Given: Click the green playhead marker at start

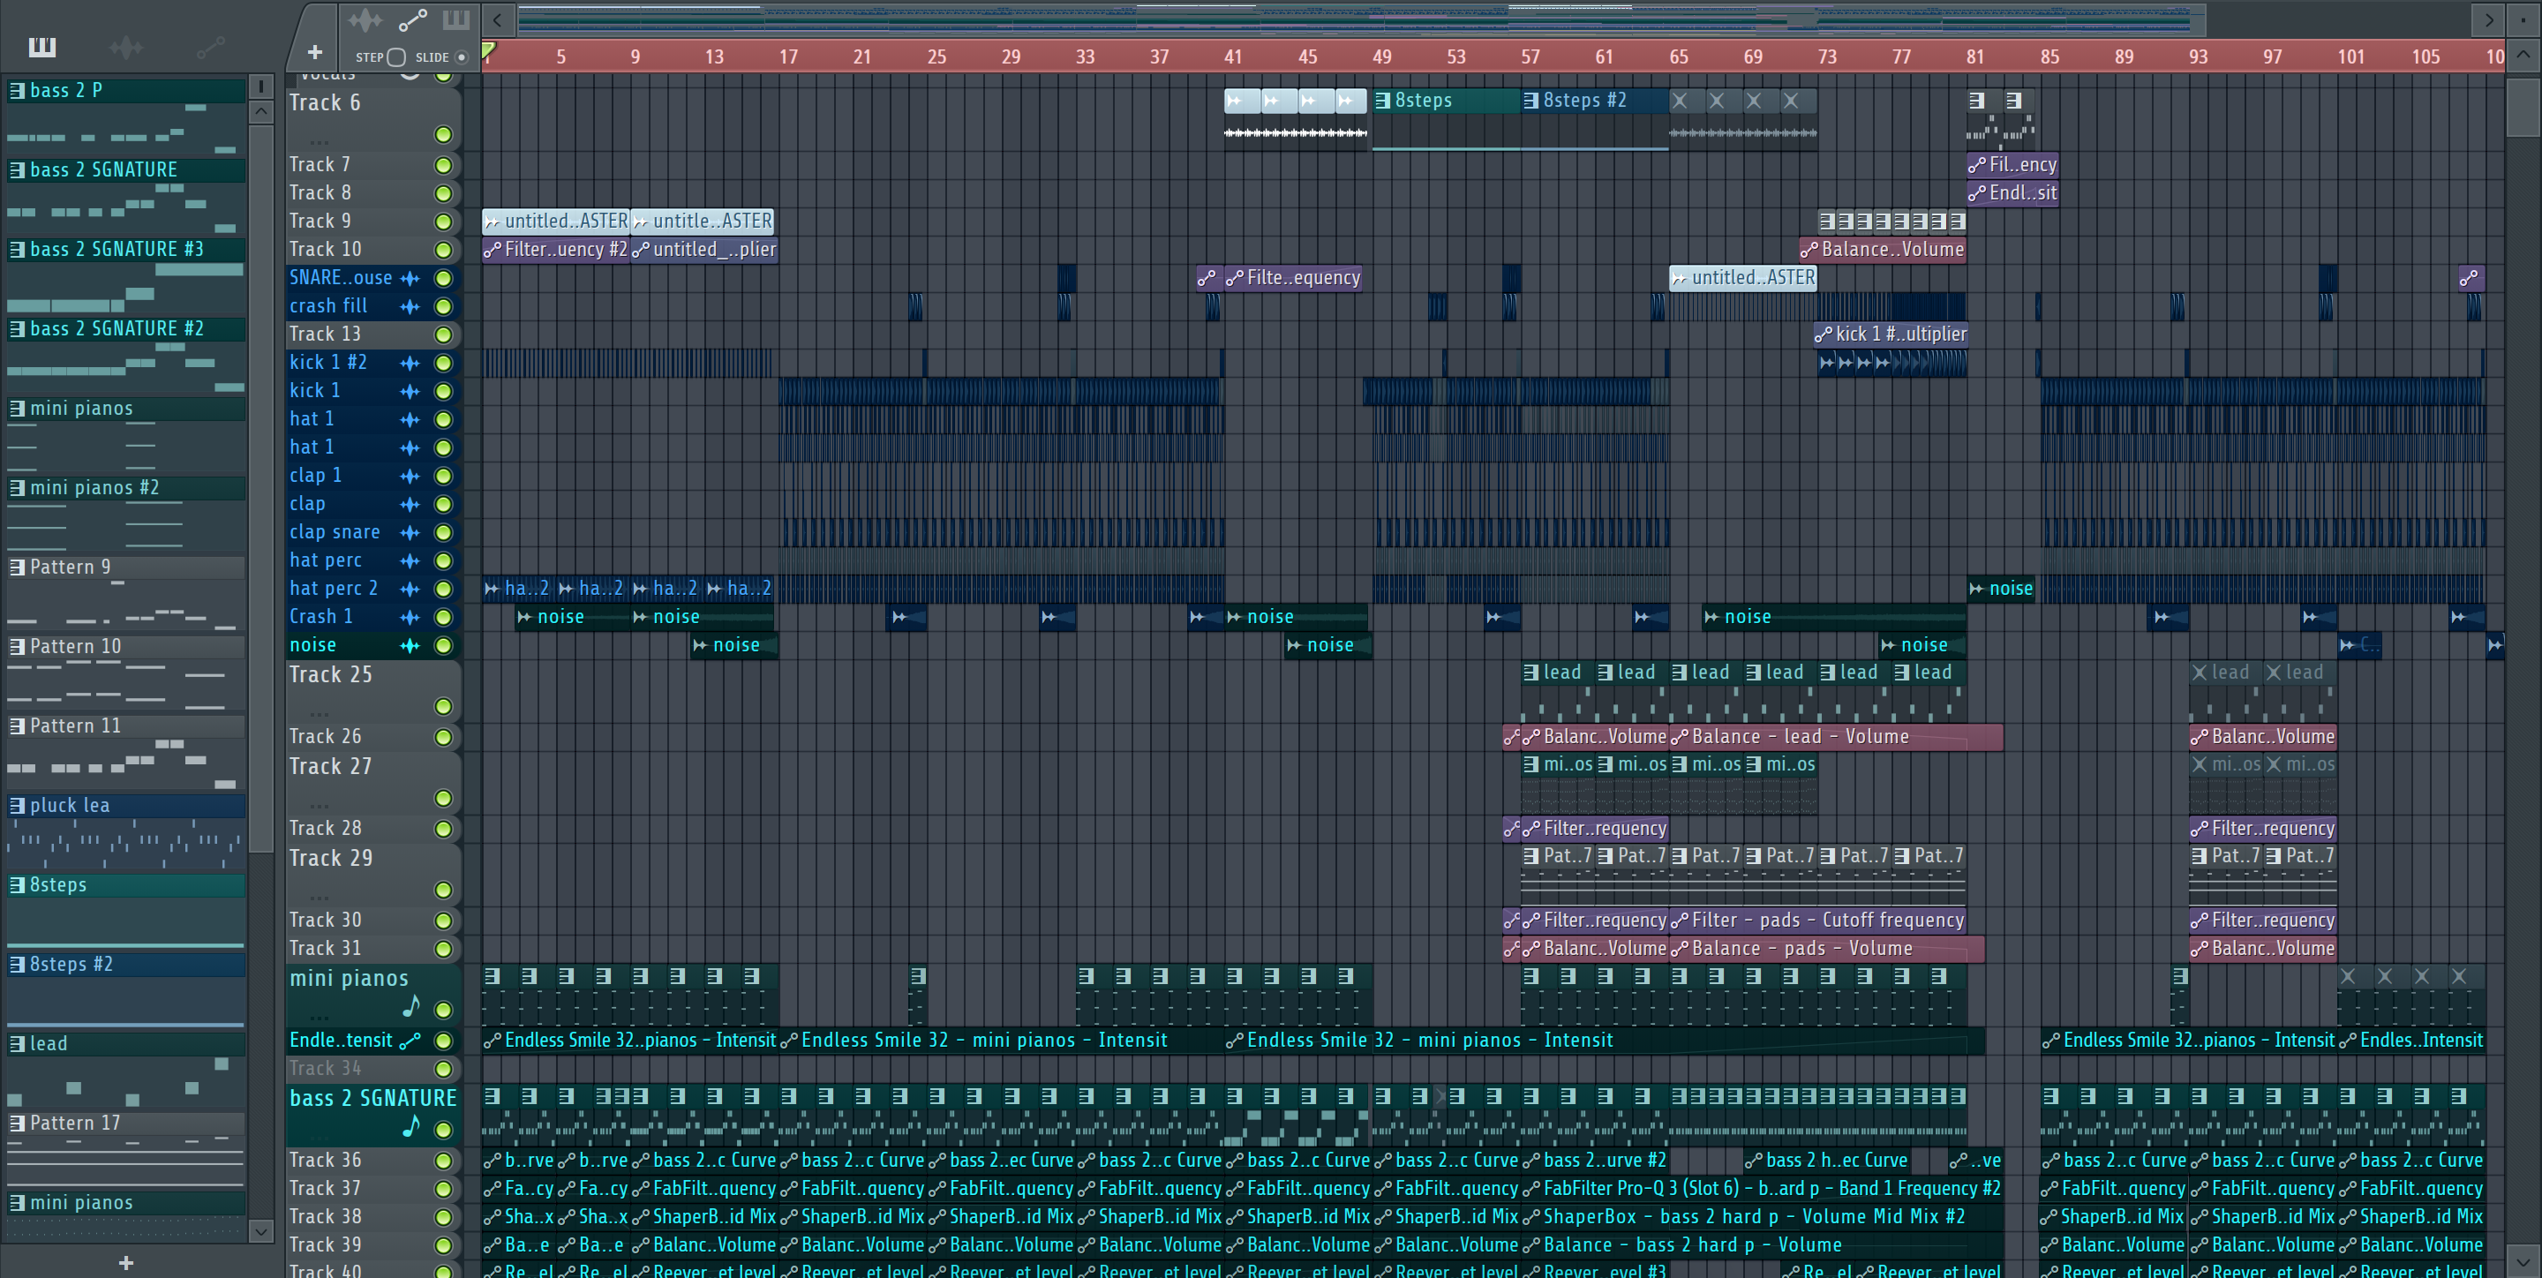Looking at the screenshot, I should coord(488,50).
